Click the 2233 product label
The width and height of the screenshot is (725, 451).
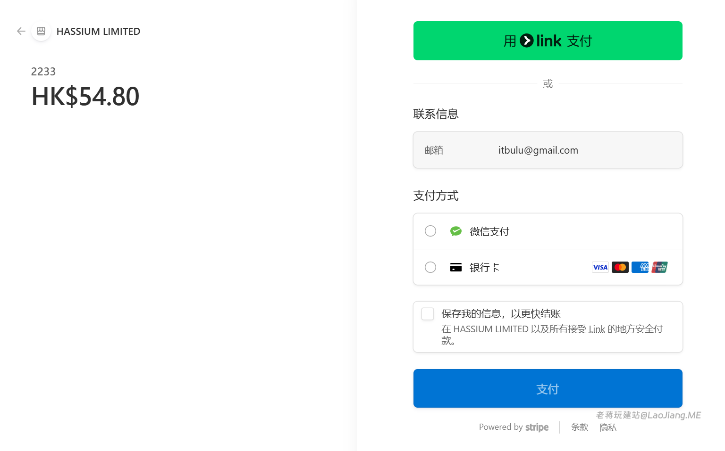[x=43, y=72]
